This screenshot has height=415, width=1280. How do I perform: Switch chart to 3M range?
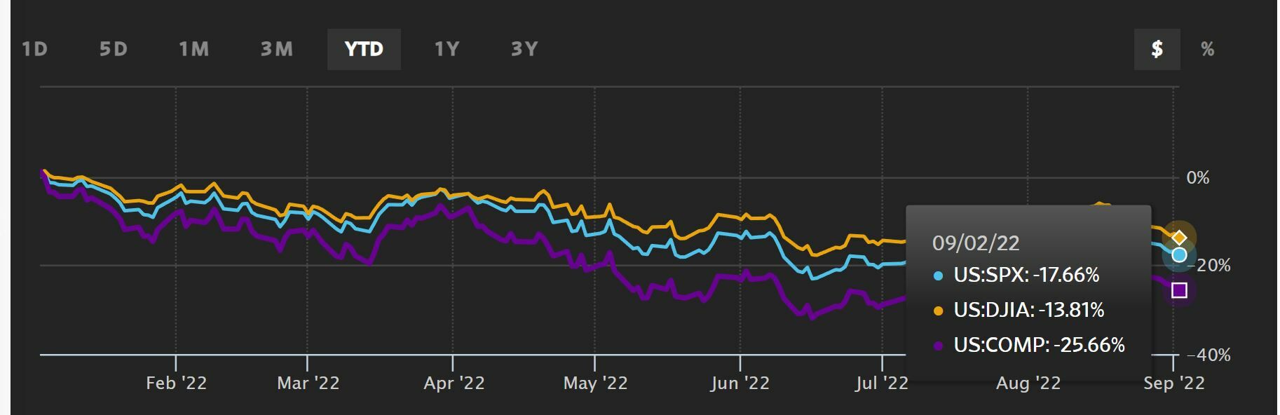tap(276, 49)
